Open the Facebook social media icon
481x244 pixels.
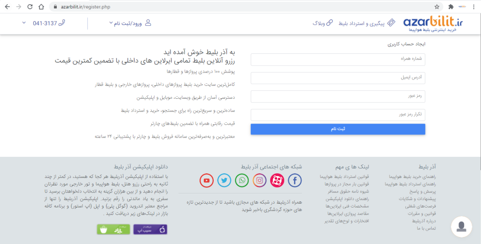295,180
